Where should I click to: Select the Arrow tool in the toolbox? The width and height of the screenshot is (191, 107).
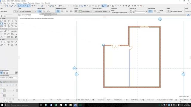coord(1,16)
